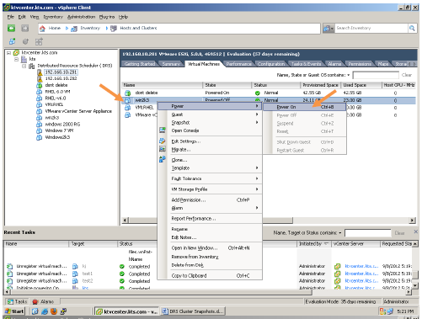The height and width of the screenshot is (319, 422).
Task: Open Firefox from the taskbar quick launch
Action: (54, 311)
